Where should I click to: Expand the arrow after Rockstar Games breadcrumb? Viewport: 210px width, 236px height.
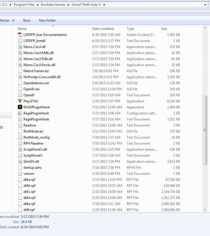(68, 5)
